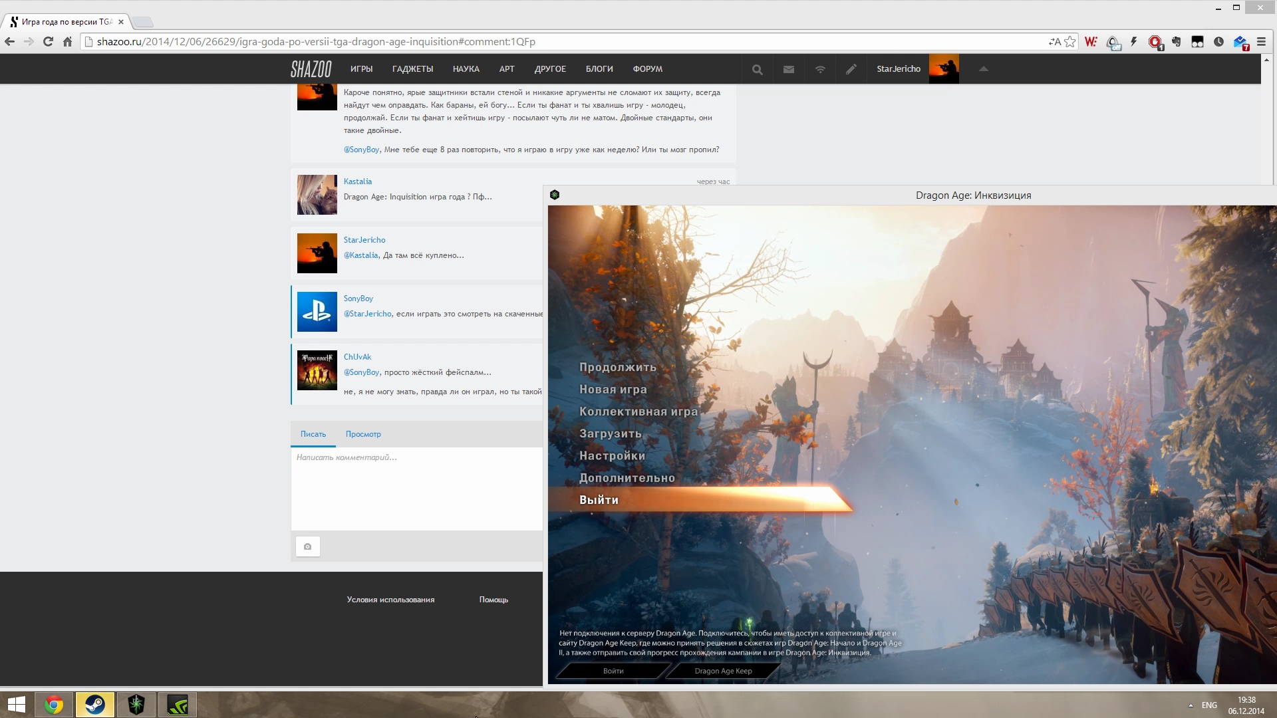The width and height of the screenshot is (1277, 718).
Task: Click the scroll-to-top arrow in the header
Action: pyautogui.click(x=984, y=68)
